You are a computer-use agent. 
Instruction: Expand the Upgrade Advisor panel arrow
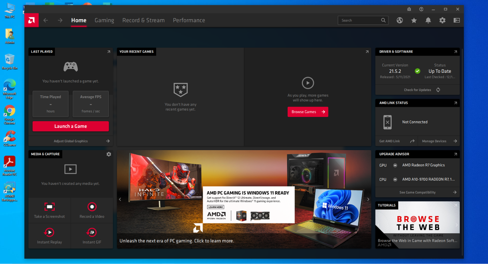click(x=455, y=154)
